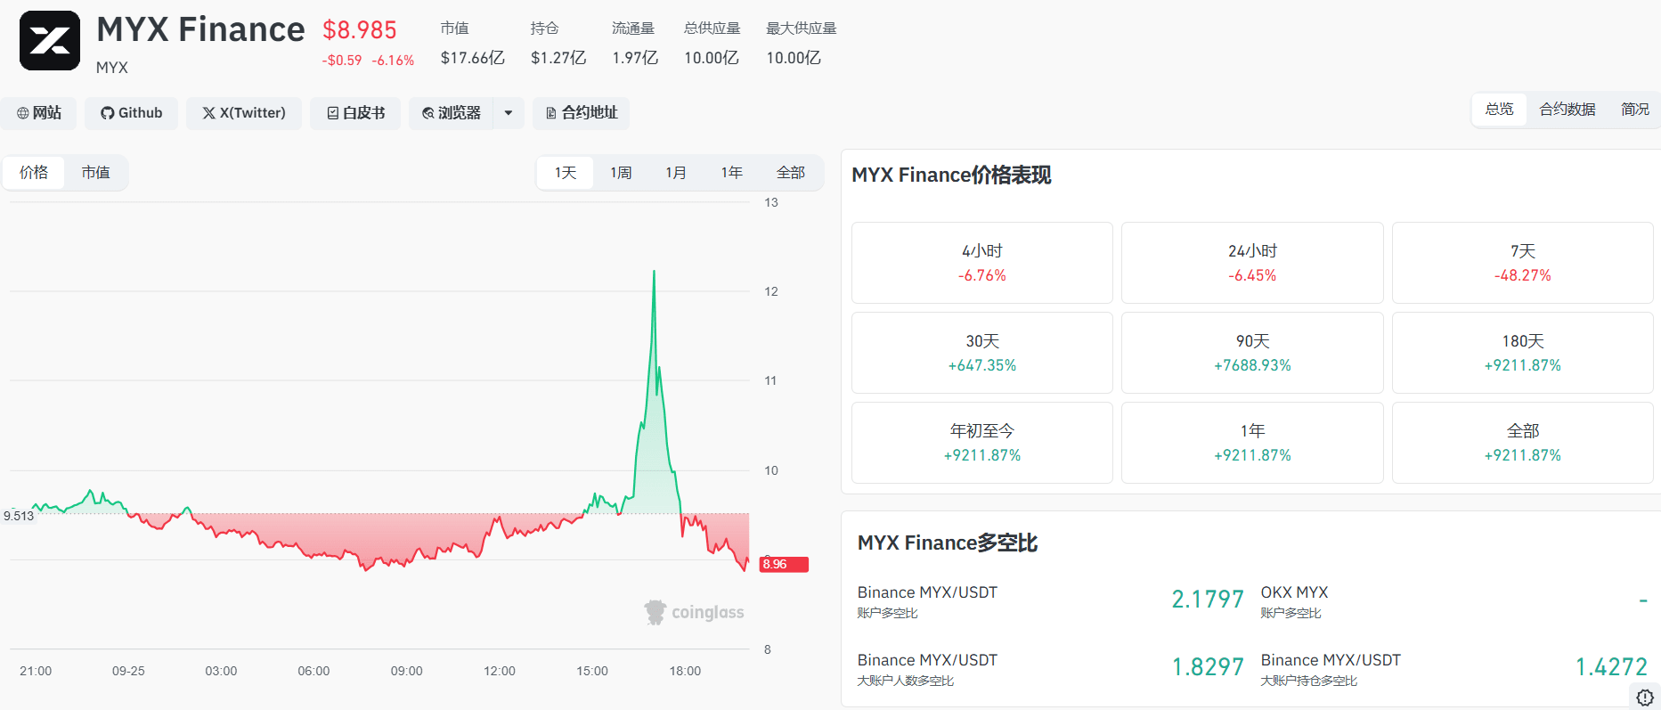
Task: Click the 全部 +9211.87% performance card
Action: click(x=1523, y=443)
